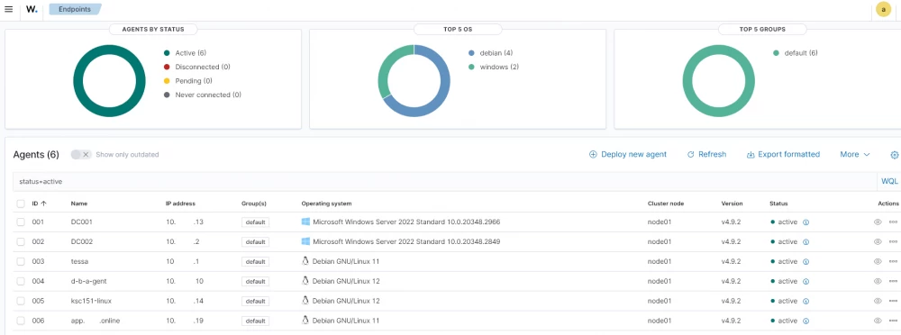View details eye icon for agent tessa
The width and height of the screenshot is (901, 335).
point(878,261)
